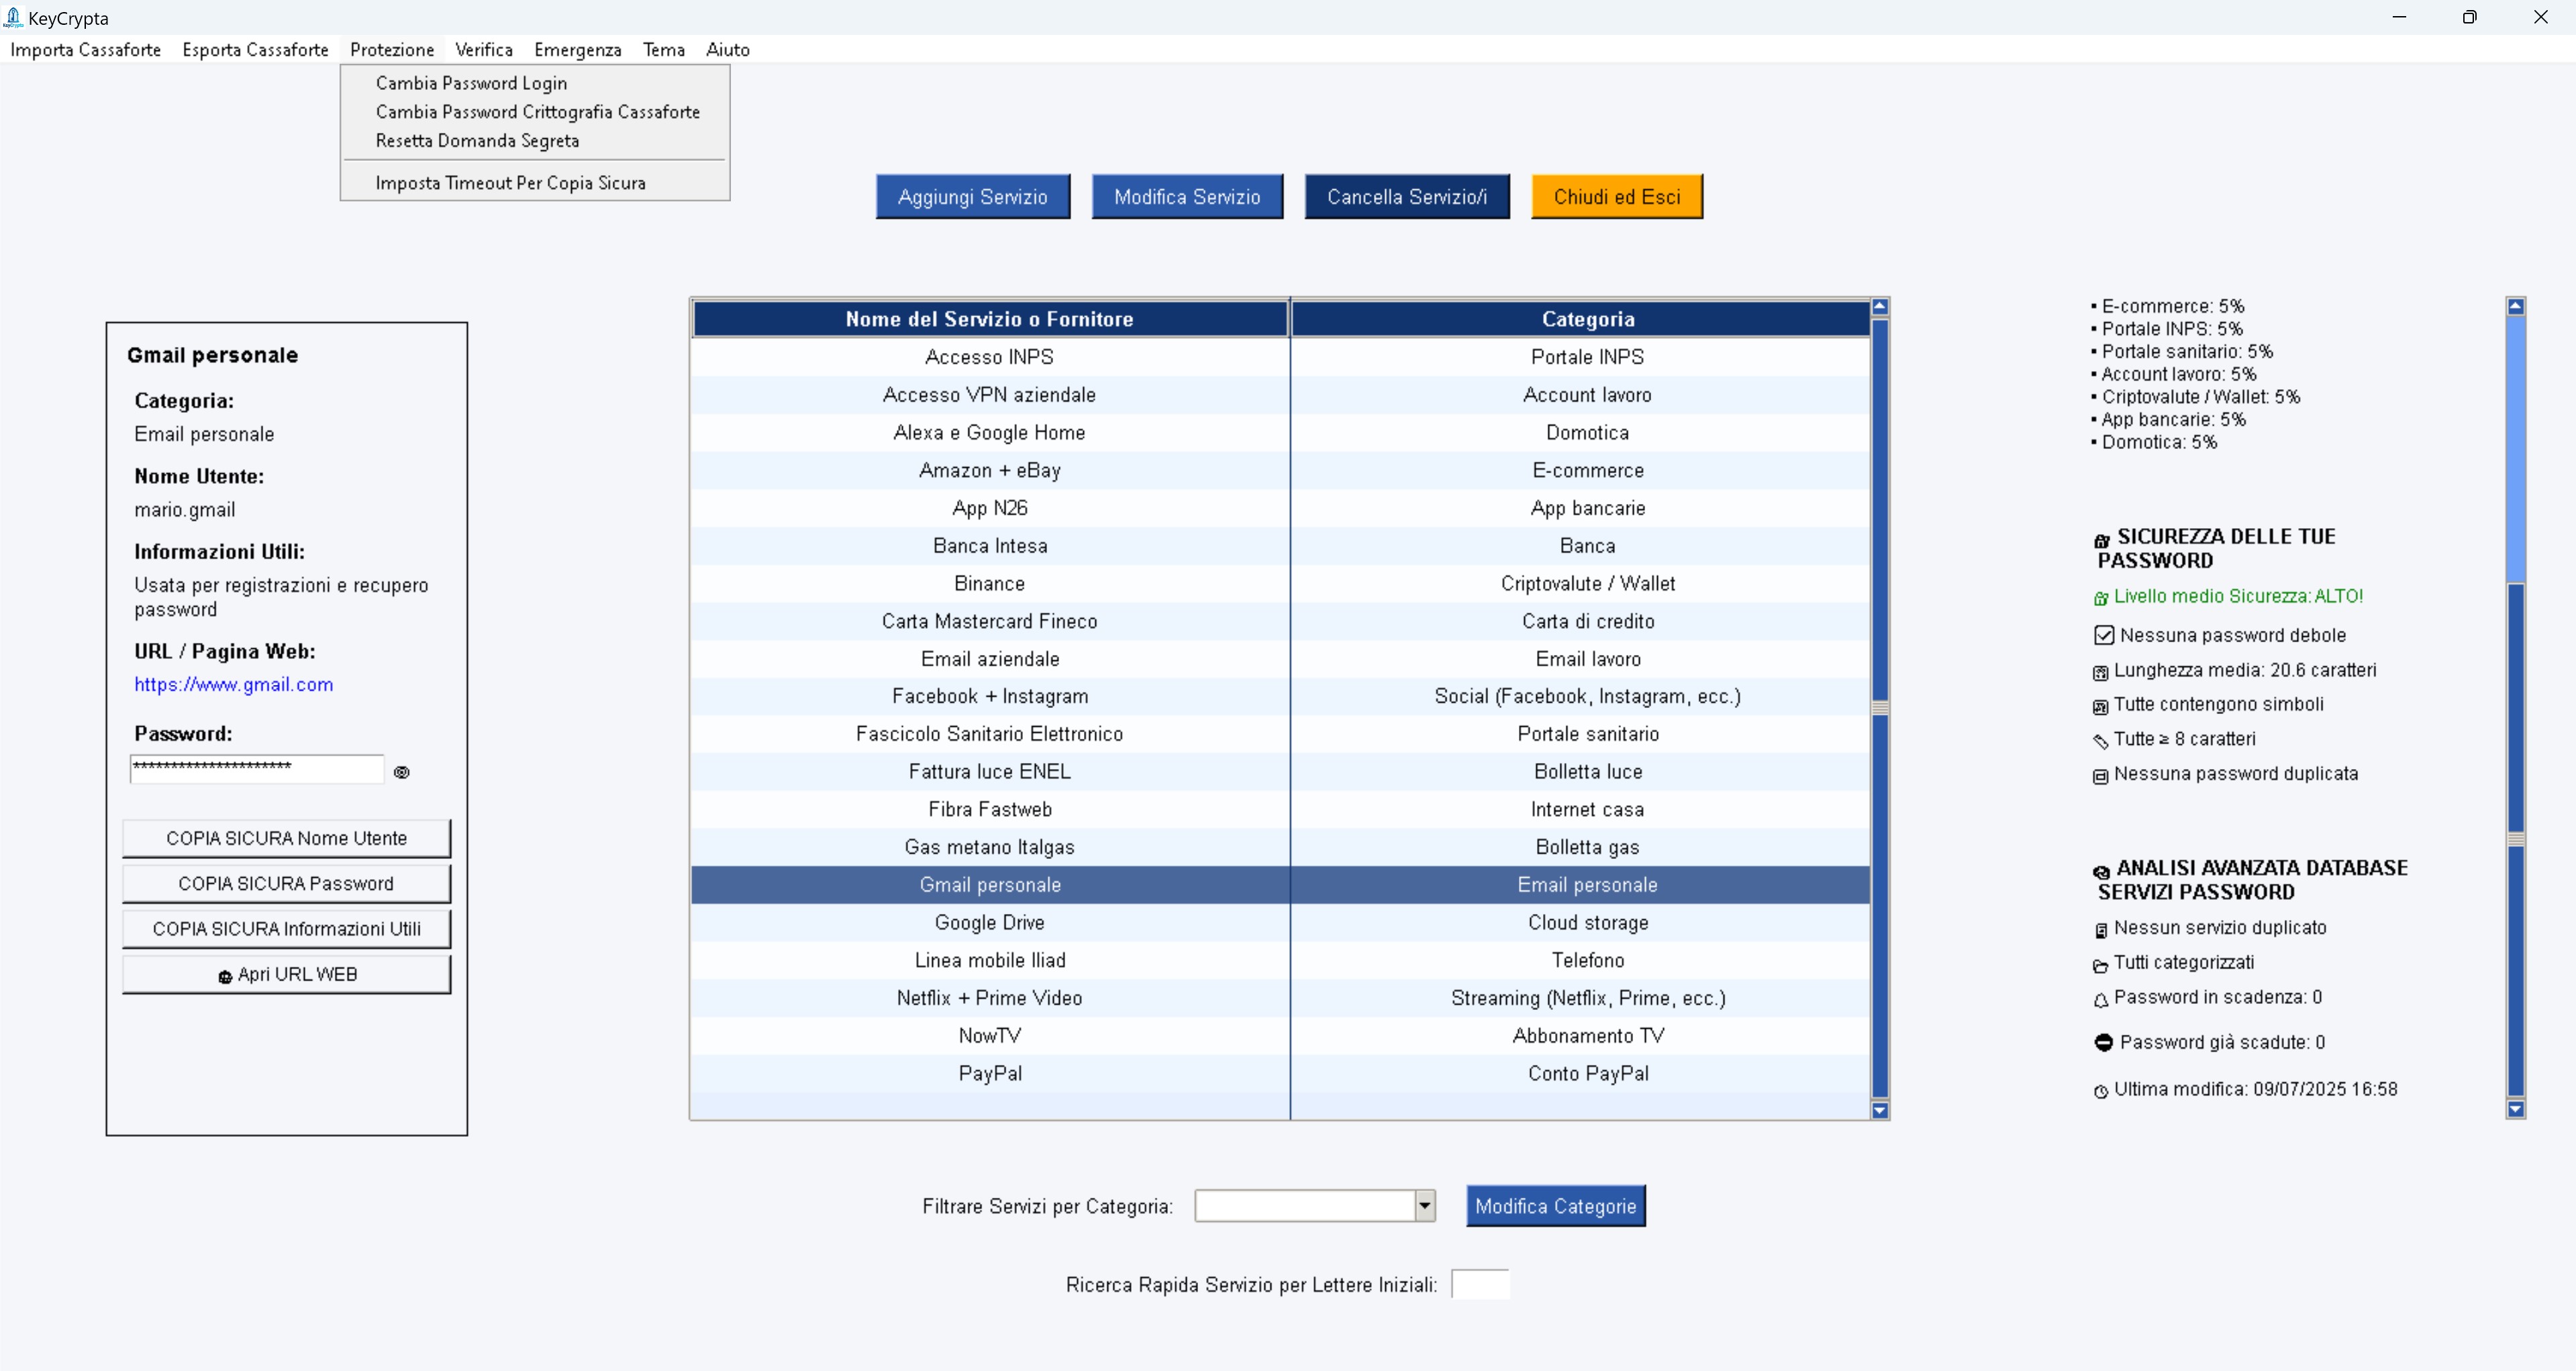This screenshot has width=2576, height=1371.
Task: Click the statistics panel scrollbar down arrow
Action: 2516,1109
